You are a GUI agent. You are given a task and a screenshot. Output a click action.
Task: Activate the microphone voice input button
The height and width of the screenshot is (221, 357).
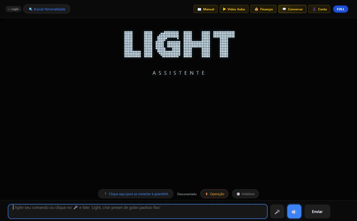(x=277, y=212)
